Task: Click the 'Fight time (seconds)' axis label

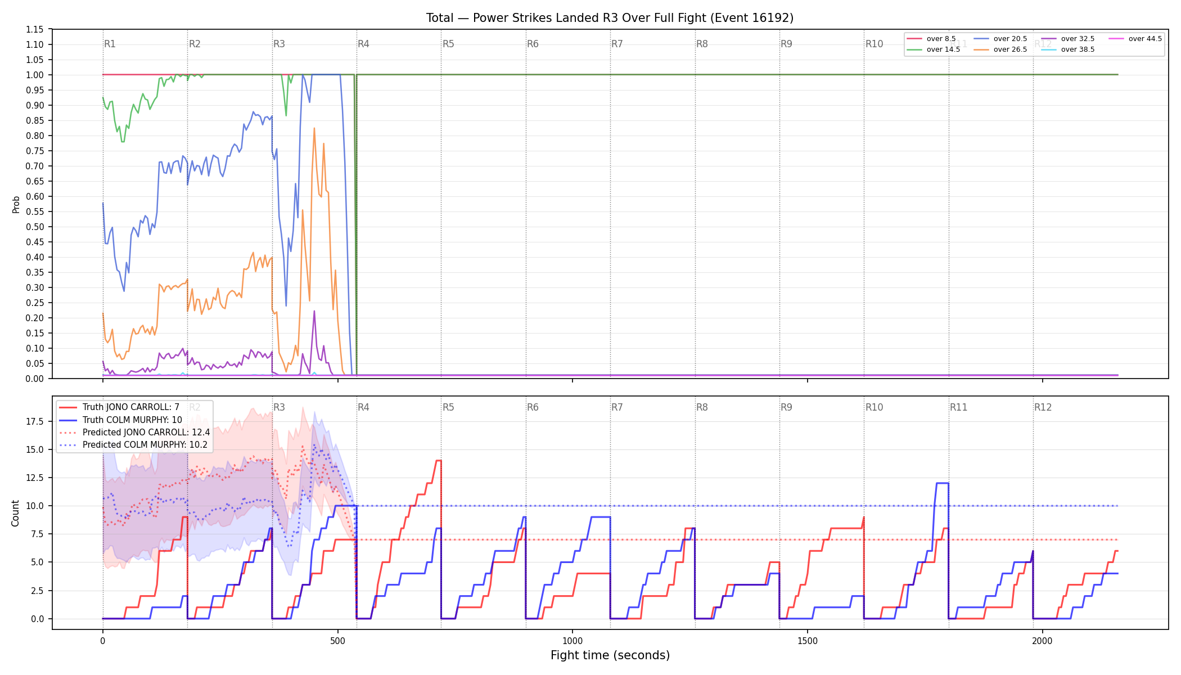Action: click(x=610, y=655)
